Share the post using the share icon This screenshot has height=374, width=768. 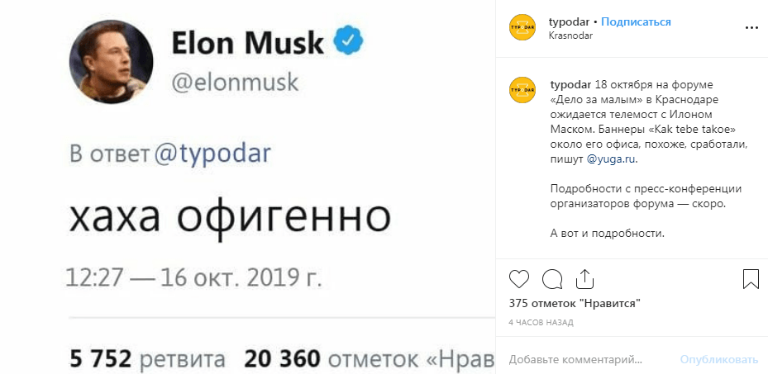[584, 278]
